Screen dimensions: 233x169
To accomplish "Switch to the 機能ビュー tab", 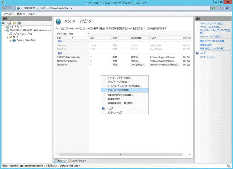I will click(x=61, y=161).
